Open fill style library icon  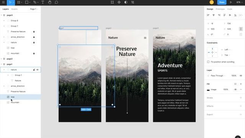pyautogui.click(x=235, y=84)
